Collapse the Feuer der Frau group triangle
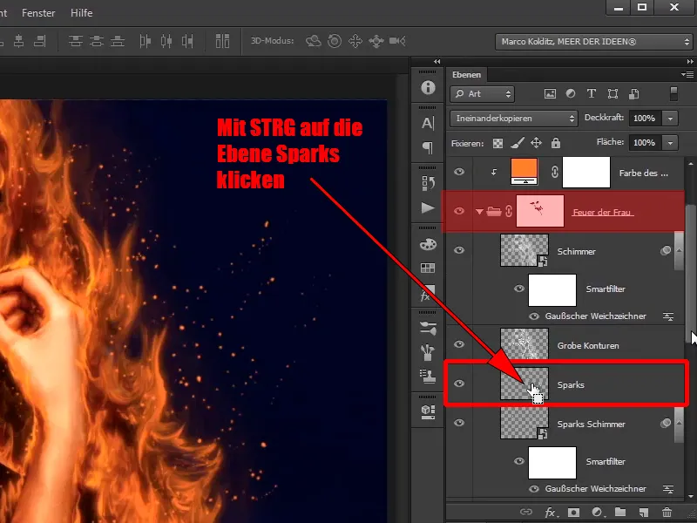 [x=479, y=212]
